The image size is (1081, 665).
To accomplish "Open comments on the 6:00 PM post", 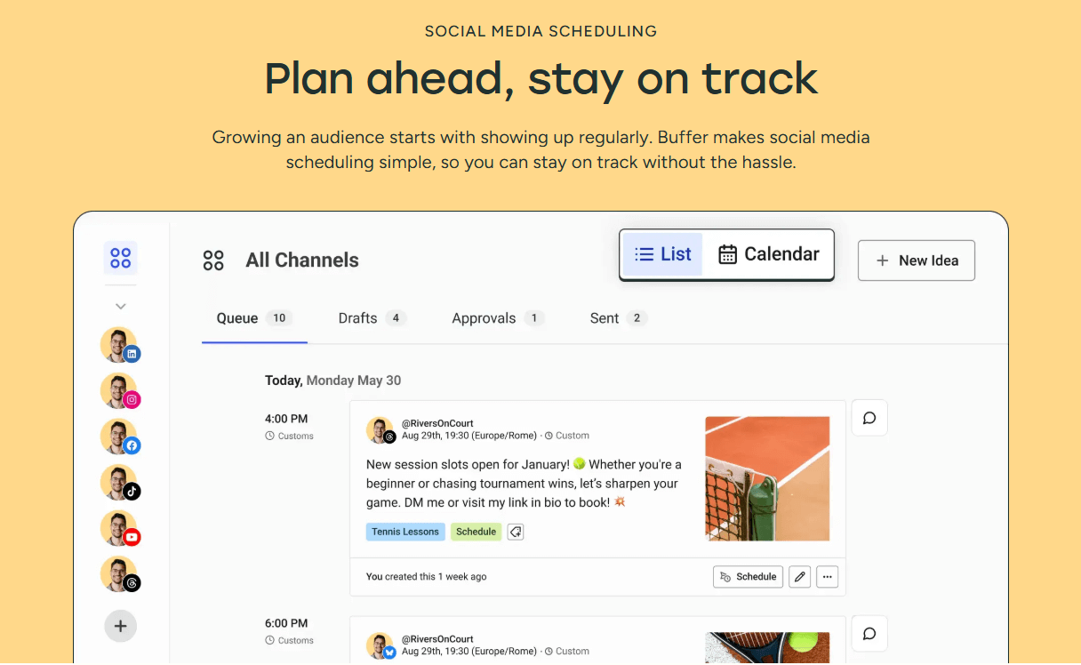I will [x=869, y=634].
